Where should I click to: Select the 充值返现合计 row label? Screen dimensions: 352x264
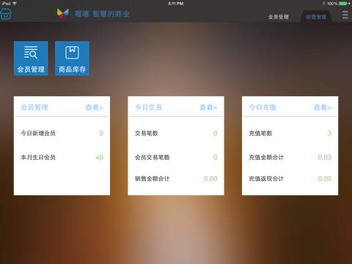point(266,179)
